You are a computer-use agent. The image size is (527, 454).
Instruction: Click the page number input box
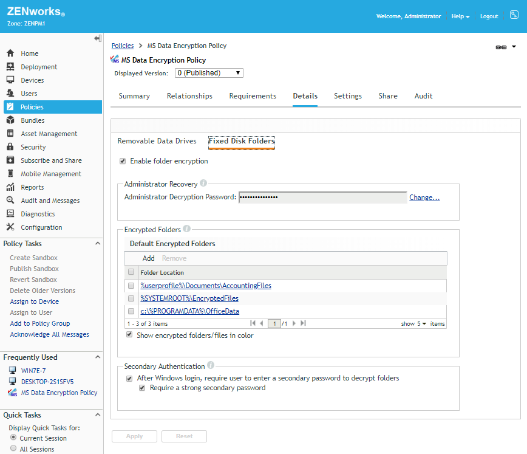[274, 324]
